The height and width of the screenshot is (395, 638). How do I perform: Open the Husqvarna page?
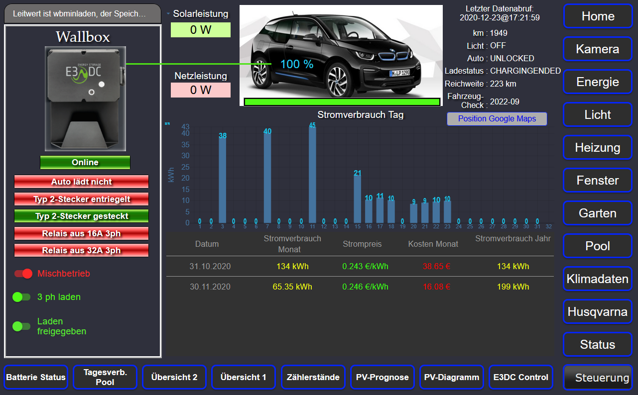(598, 311)
